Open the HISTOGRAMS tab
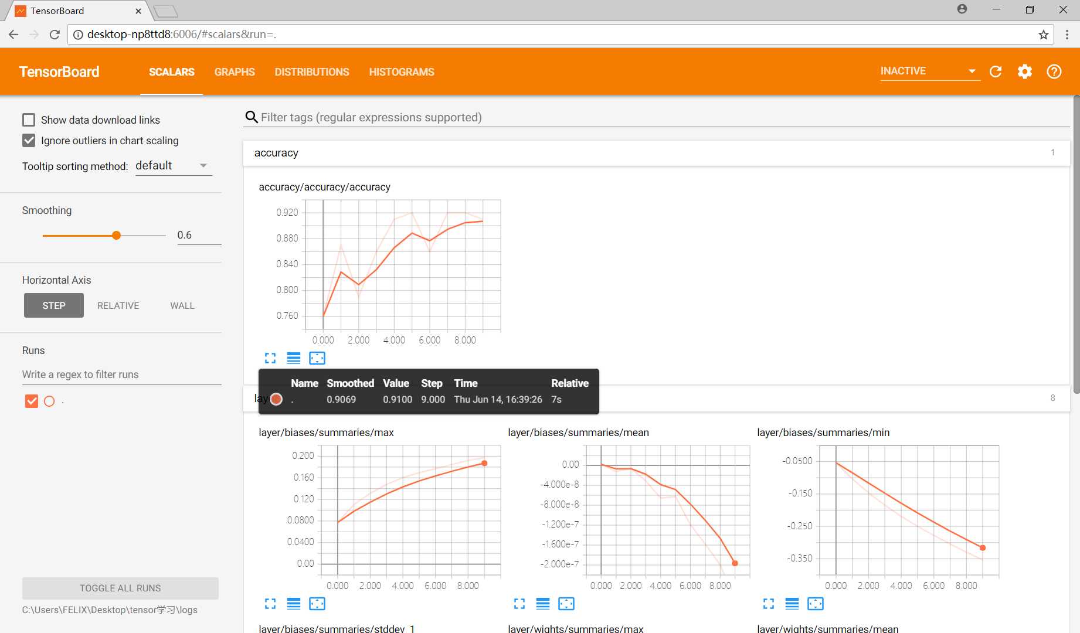Viewport: 1080px width, 633px height. coord(402,72)
